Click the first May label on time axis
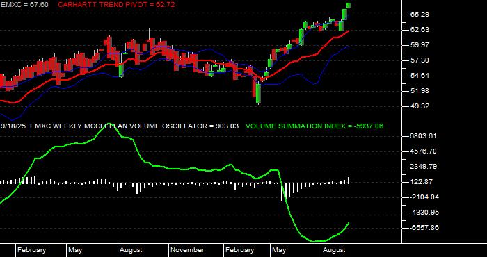487x257 pixels. [75, 250]
